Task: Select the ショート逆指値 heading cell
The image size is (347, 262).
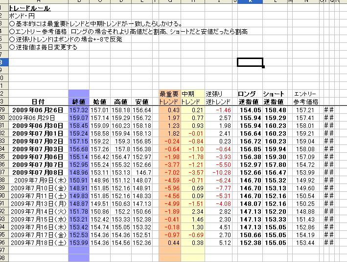Action: 274,98
